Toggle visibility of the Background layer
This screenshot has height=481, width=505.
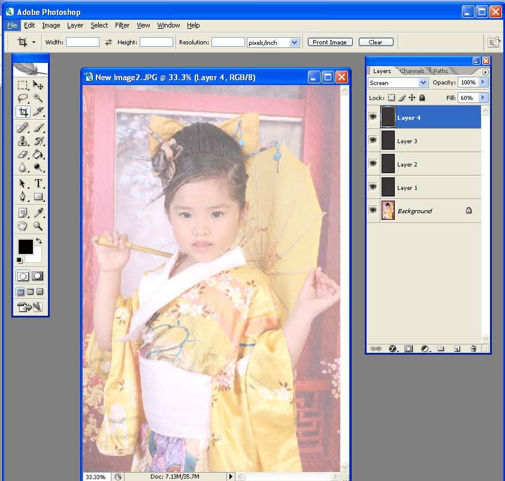[x=373, y=210]
